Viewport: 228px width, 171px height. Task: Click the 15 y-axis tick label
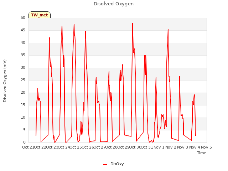click(23, 105)
